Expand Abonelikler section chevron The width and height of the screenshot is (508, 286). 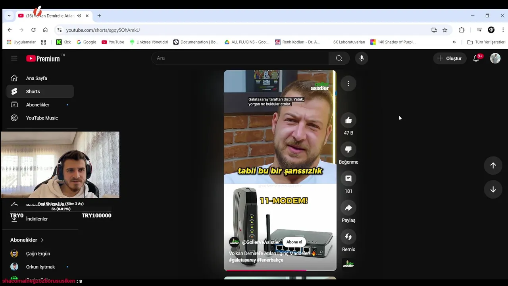coord(42,240)
